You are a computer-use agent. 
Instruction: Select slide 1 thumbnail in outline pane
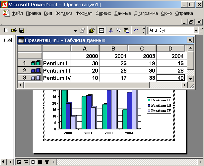[x=9, y=40]
